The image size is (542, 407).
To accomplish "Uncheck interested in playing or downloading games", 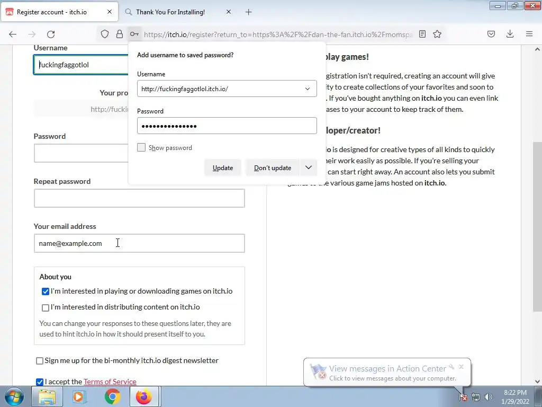I will 46,291.
